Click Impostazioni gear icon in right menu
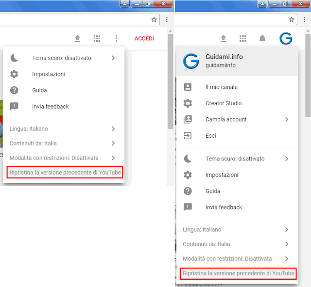 point(188,175)
